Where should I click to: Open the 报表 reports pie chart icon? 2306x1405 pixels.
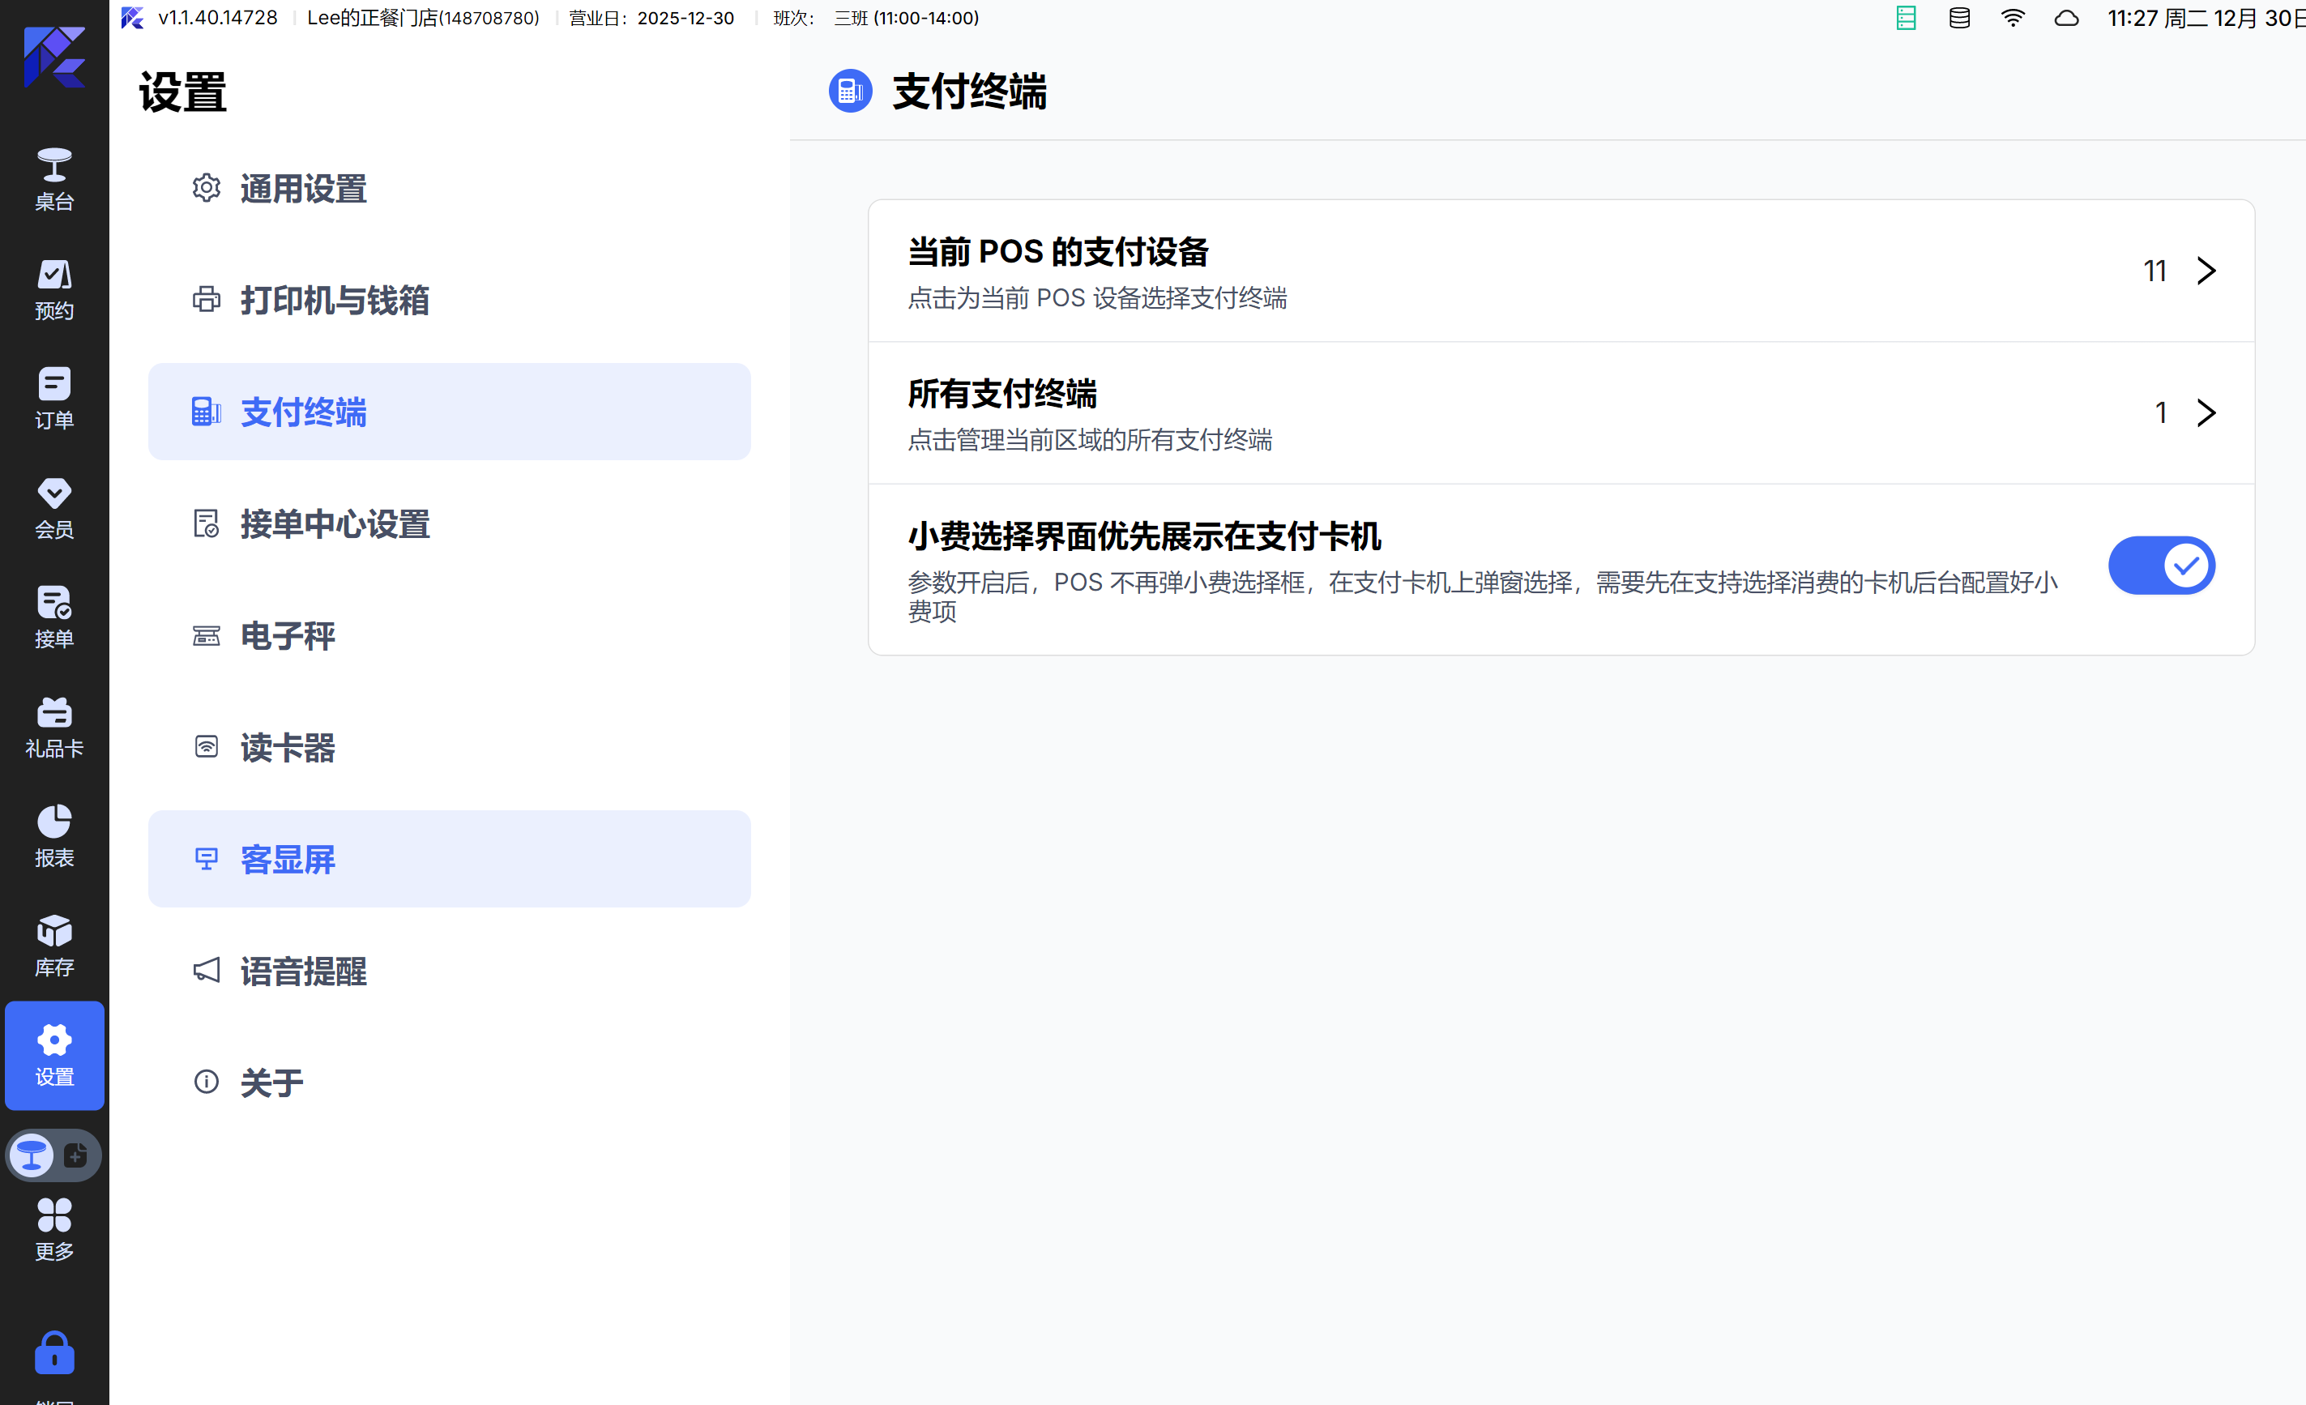click(x=54, y=835)
